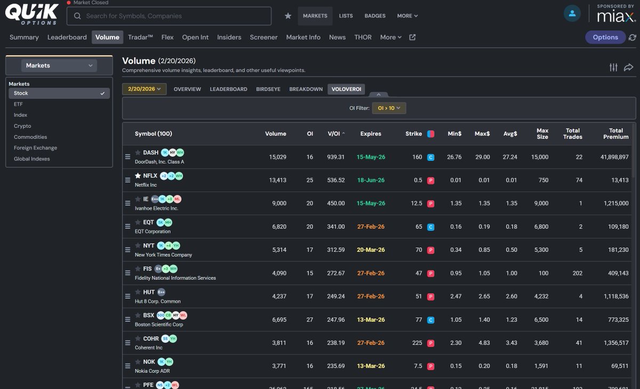Unfavorite NFLX using its star
This screenshot has width=640, height=389.
[x=138, y=176]
